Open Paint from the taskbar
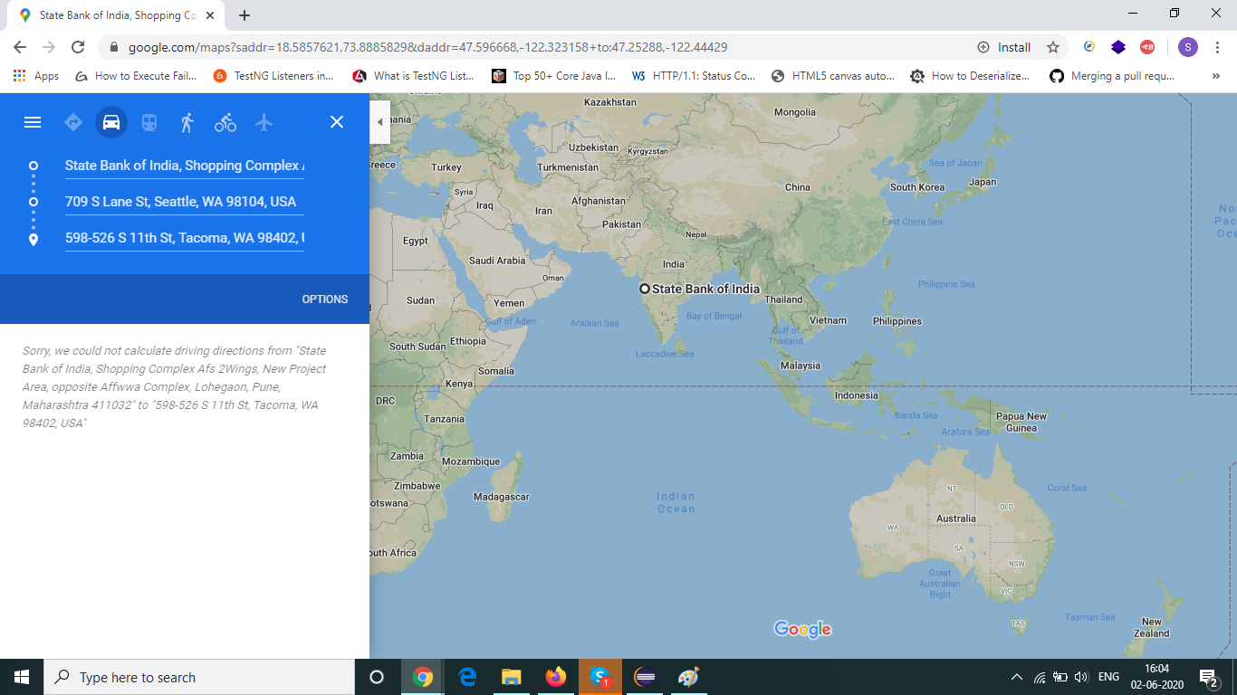Viewport: 1237px width, 695px height. pyautogui.click(x=689, y=677)
